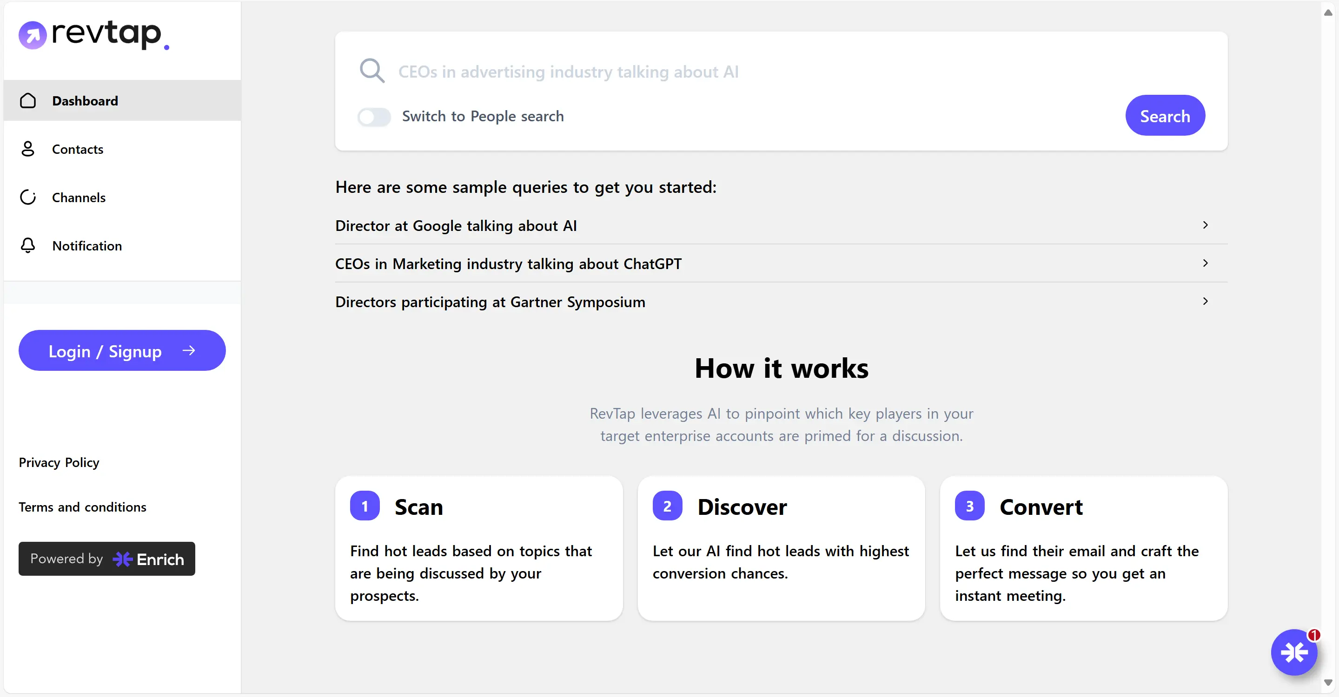Open the Terms and conditions link

point(82,507)
